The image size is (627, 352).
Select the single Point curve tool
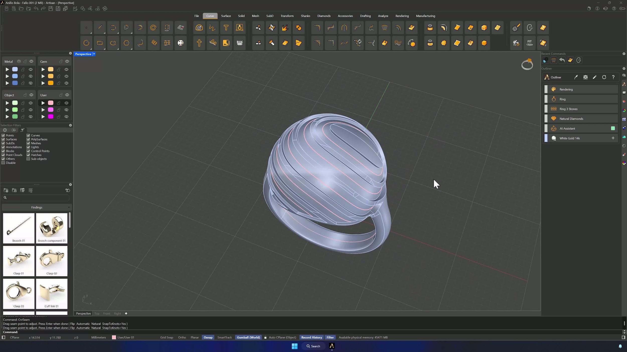click(86, 28)
